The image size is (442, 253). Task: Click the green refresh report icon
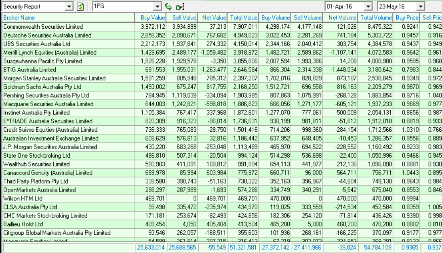pos(80,6)
